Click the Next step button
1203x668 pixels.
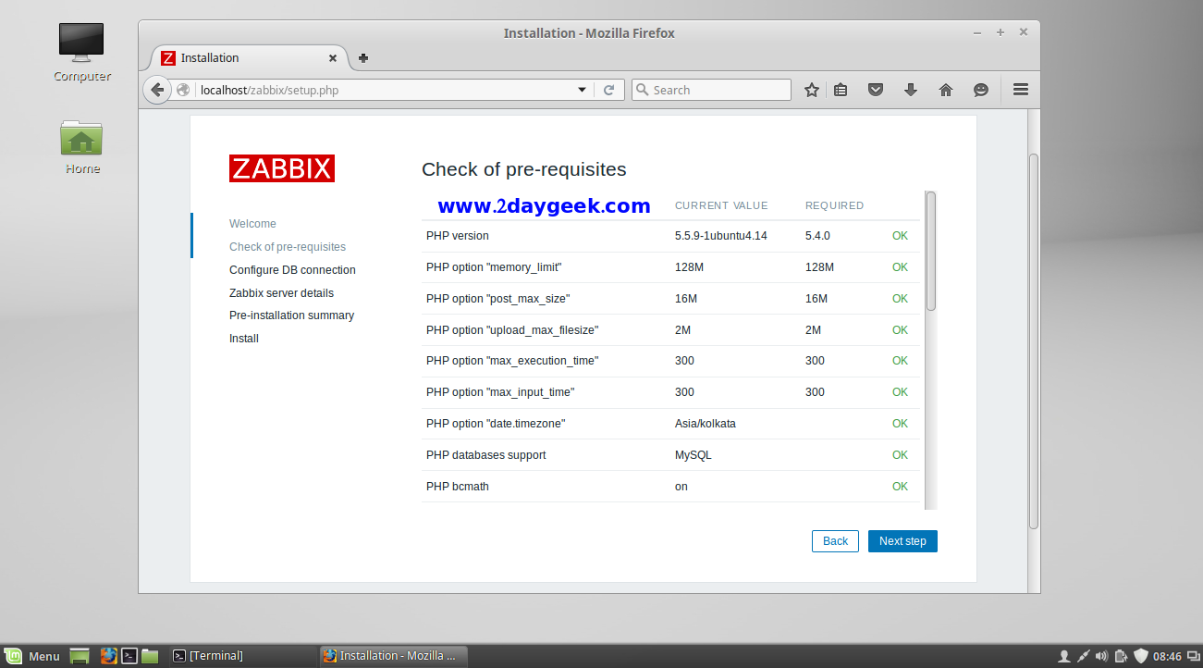[x=902, y=541]
